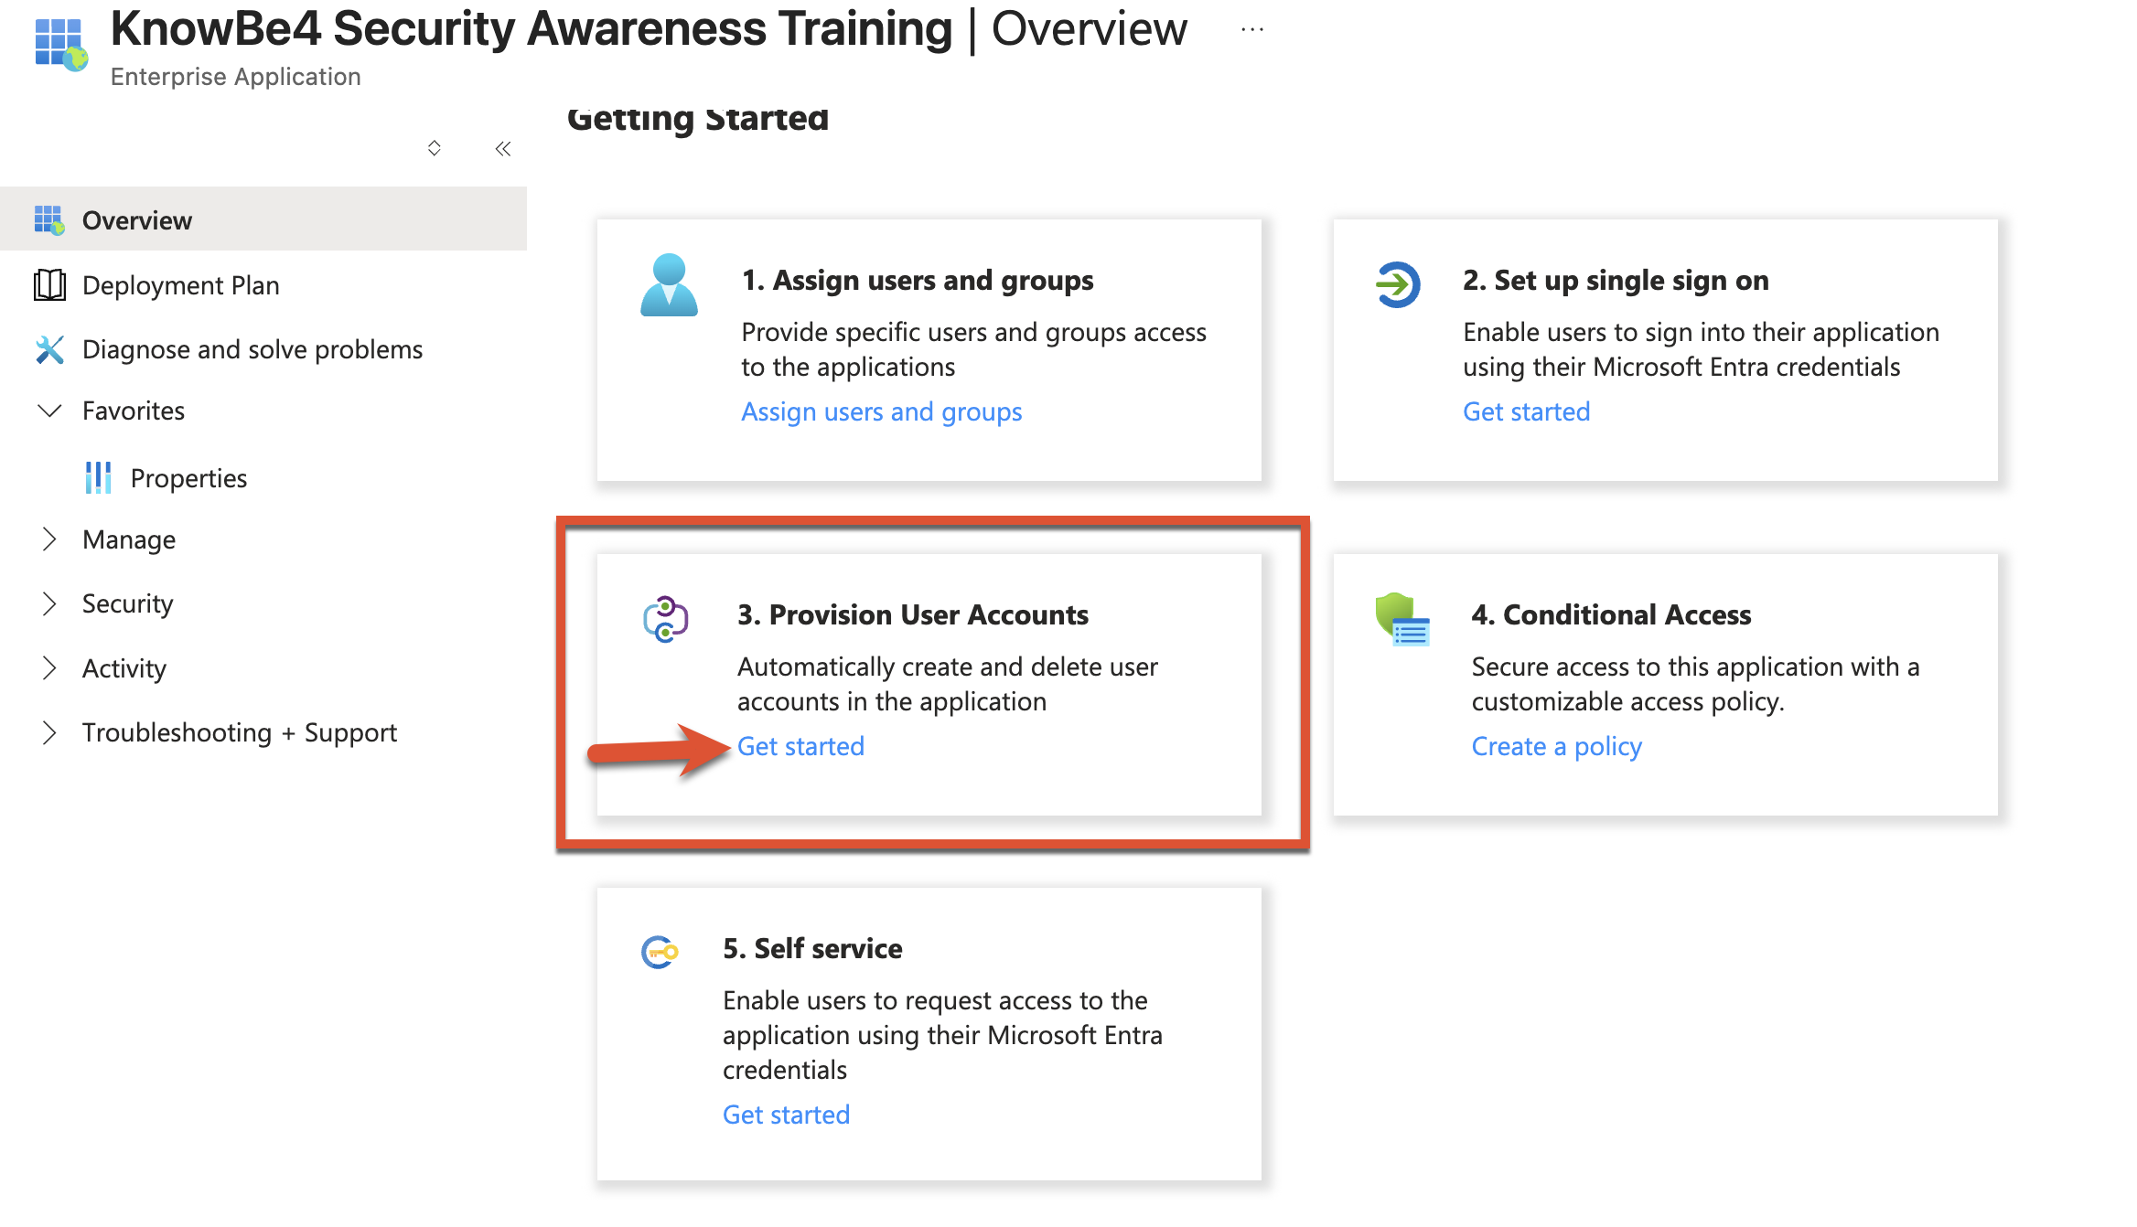Click the Self service key icon

[658, 953]
